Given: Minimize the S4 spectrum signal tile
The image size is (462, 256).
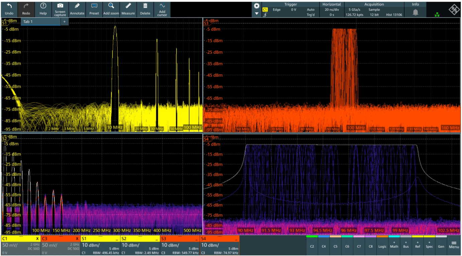Looking at the screenshot, I should (x=236, y=239).
